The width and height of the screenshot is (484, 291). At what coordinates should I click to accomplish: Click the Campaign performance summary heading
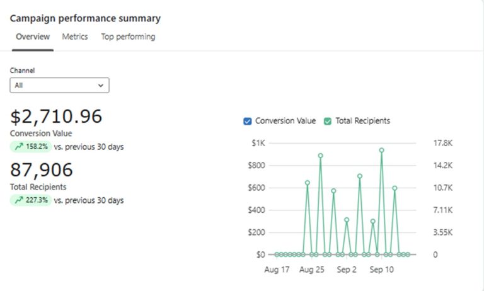(x=85, y=18)
